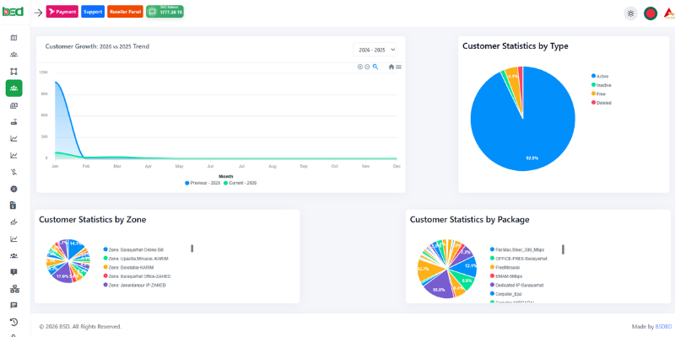The height and width of the screenshot is (337, 675).
Task: Open the Bangladesh flag language selector
Action: click(651, 13)
